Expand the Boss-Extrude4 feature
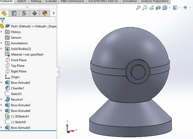Screen dimensions: 193x139 pyautogui.click(x=1, y=111)
